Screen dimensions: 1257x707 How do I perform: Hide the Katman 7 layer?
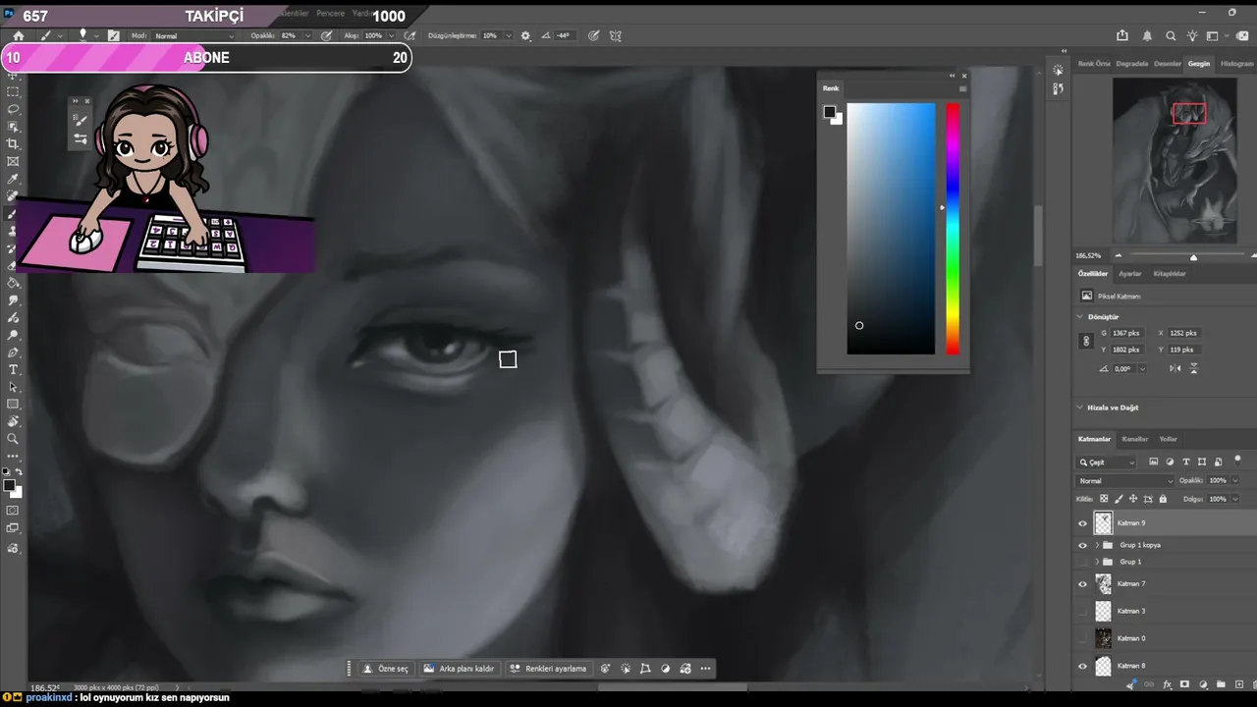[x=1083, y=584]
